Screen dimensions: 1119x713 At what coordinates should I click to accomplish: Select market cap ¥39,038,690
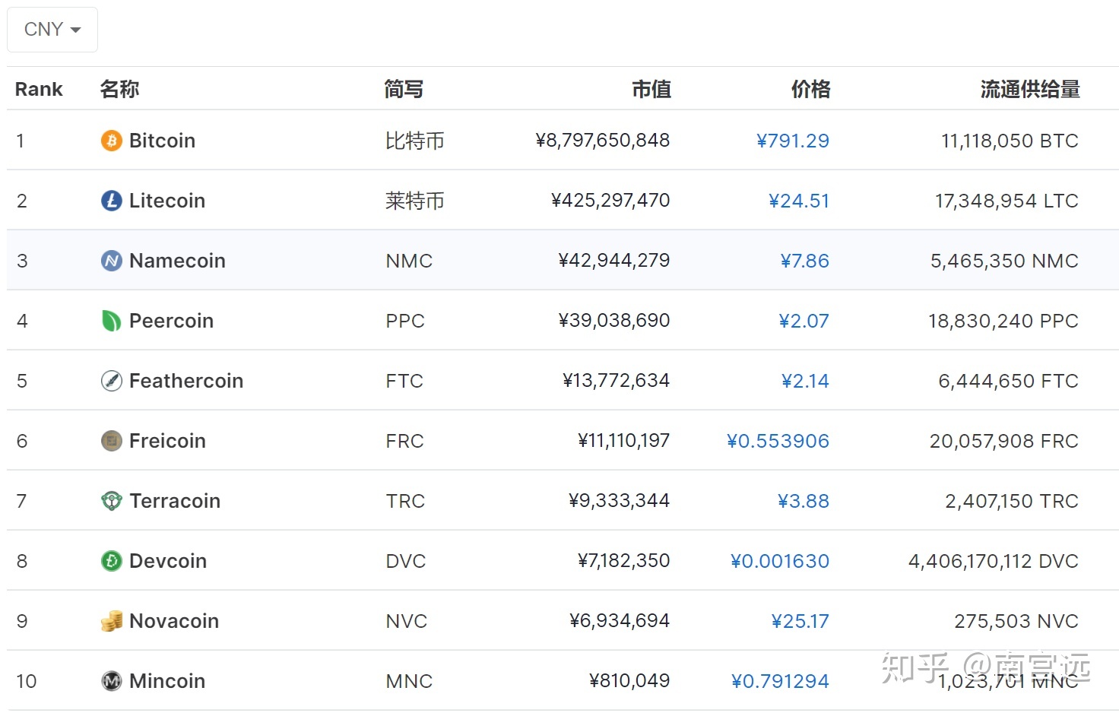614,321
